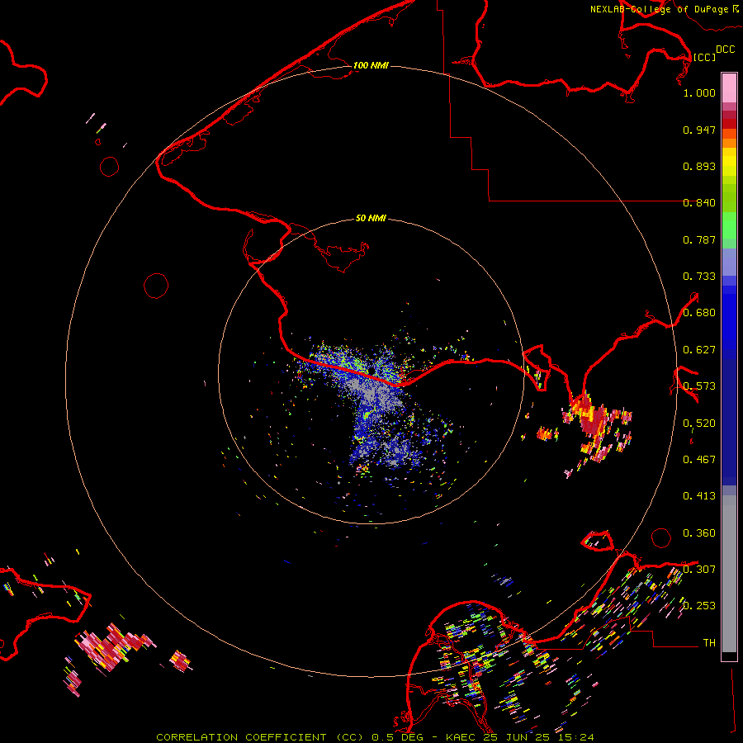Pick the pink band atop the color bar
The height and width of the screenshot is (743, 743).
(x=729, y=88)
